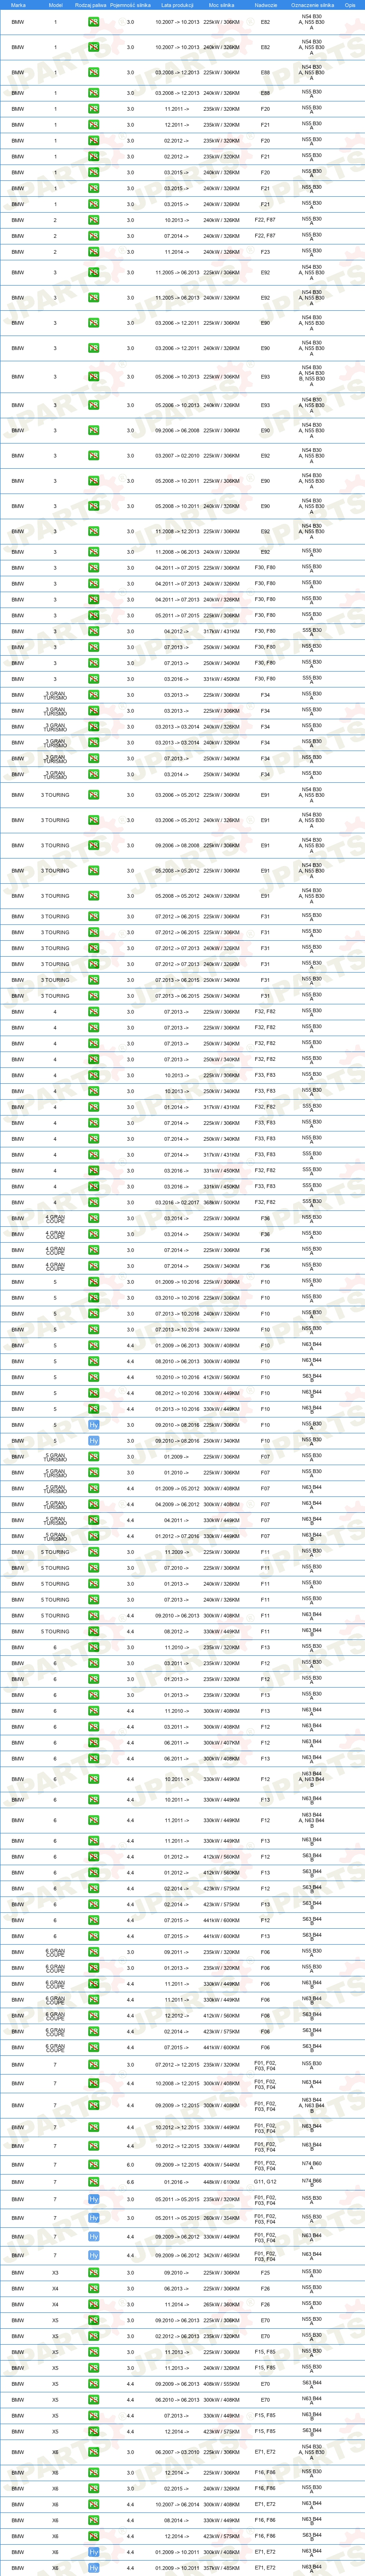Click the 6.6 engine capacity cell
Screen dimensions: 365x2576
click(130, 2182)
